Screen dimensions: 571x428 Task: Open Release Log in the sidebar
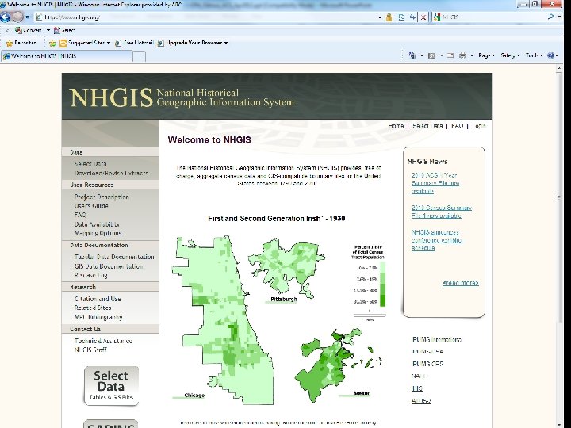tap(90, 276)
